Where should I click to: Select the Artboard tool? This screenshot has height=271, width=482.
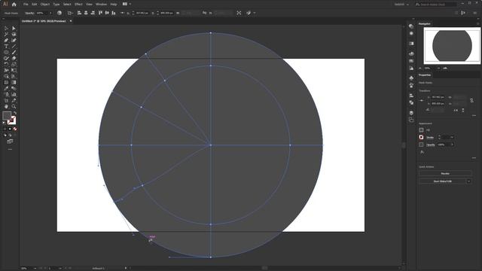[x=6, y=100]
